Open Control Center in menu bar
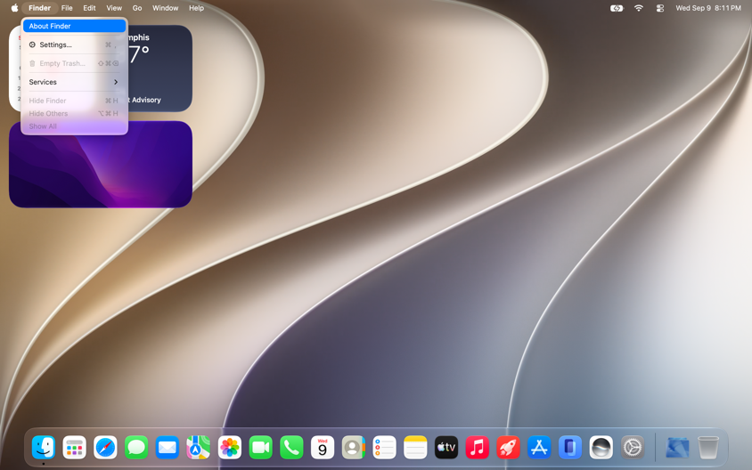Viewport: 752px width, 470px height. coord(660,8)
